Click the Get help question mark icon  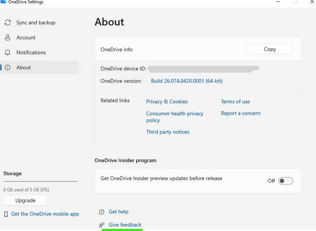[102, 212]
